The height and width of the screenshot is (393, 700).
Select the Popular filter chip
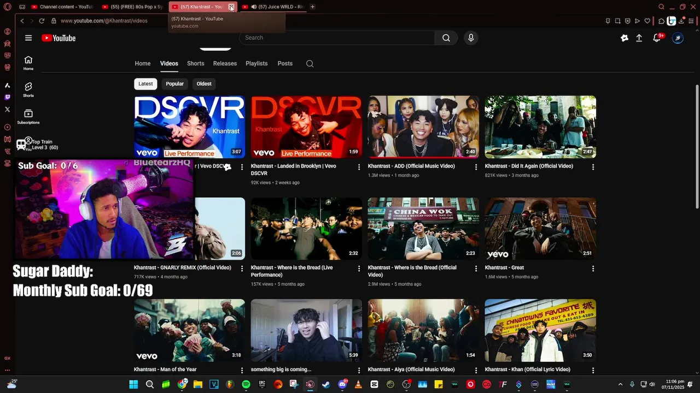tap(175, 84)
